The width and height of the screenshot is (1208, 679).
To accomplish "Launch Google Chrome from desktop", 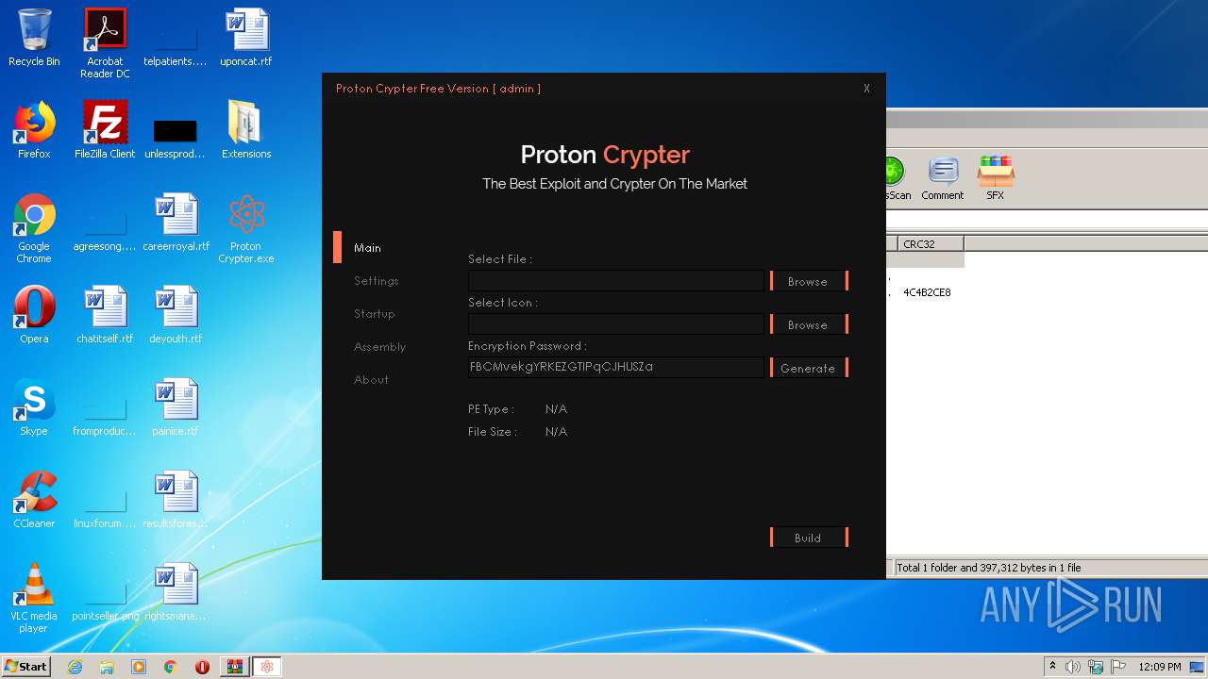I will click(x=34, y=228).
